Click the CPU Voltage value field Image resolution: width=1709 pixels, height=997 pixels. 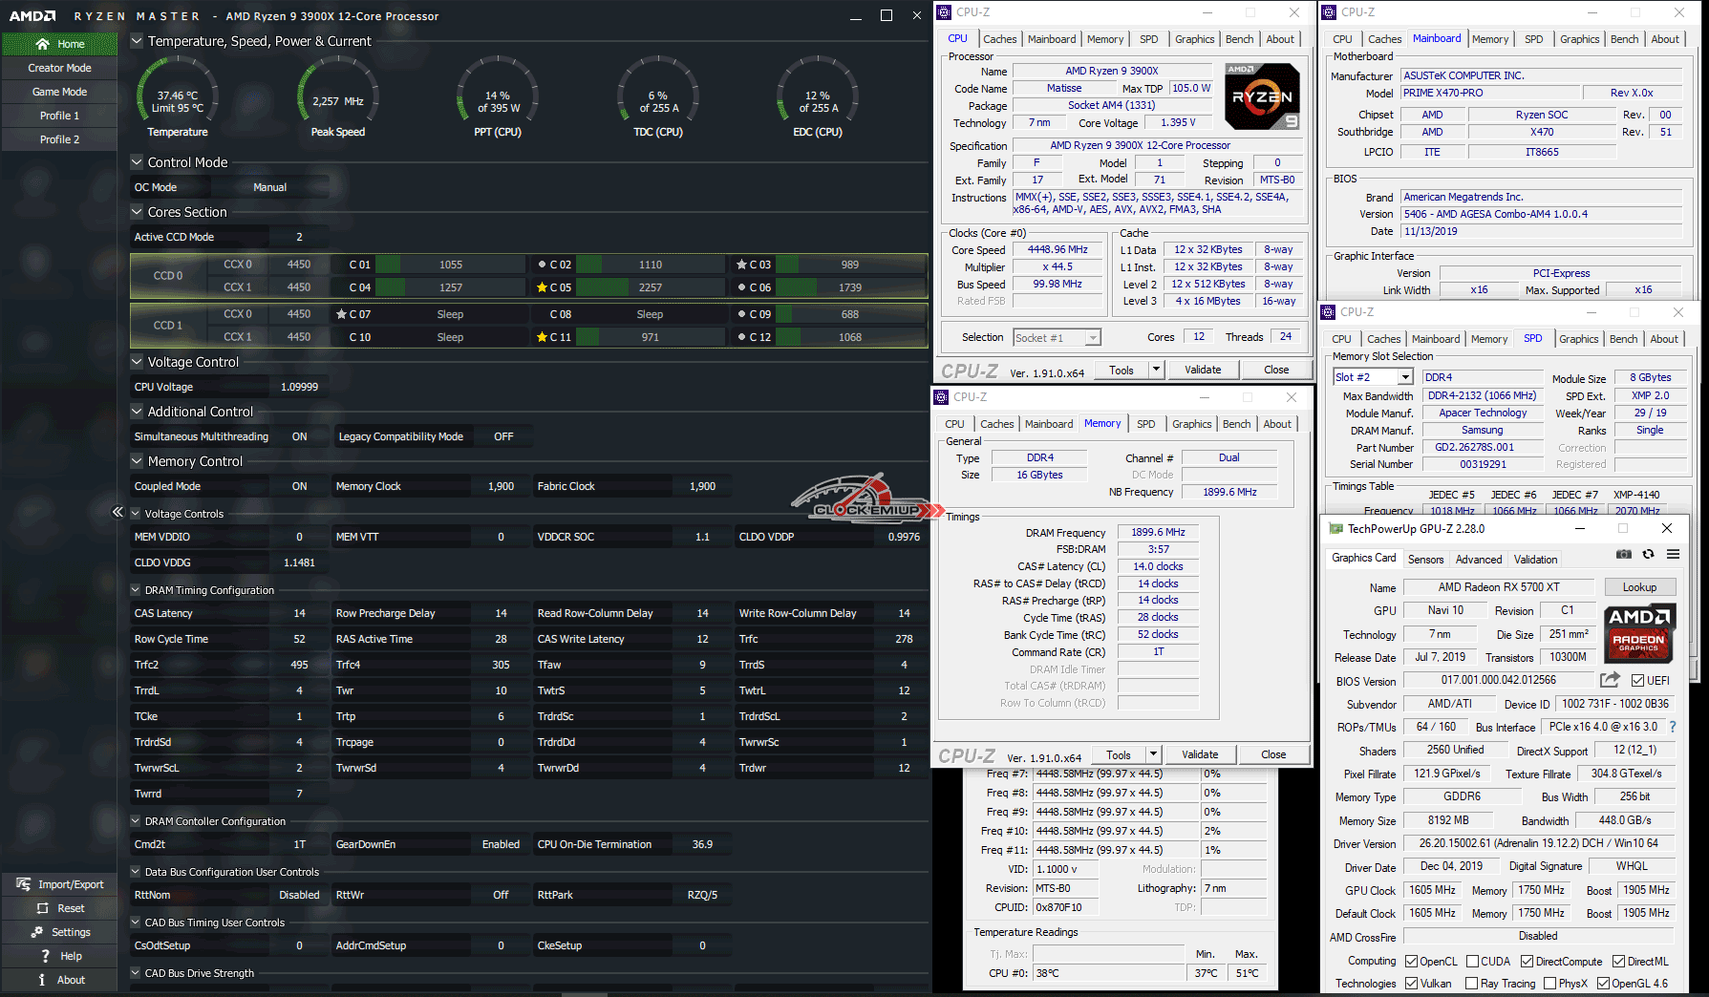click(x=299, y=387)
